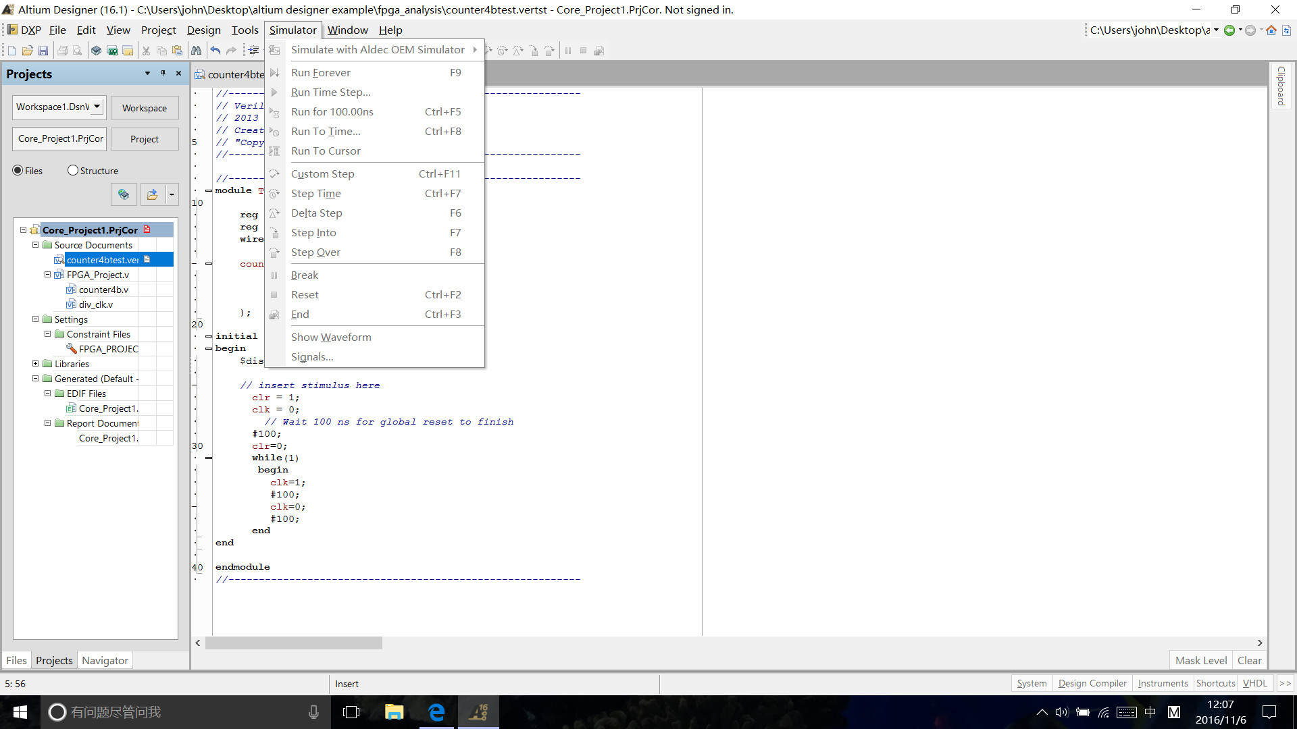Viewport: 1297px width, 729px height.
Task: Click the Reset (stop) simulation toolbar icon
Action: coord(583,51)
